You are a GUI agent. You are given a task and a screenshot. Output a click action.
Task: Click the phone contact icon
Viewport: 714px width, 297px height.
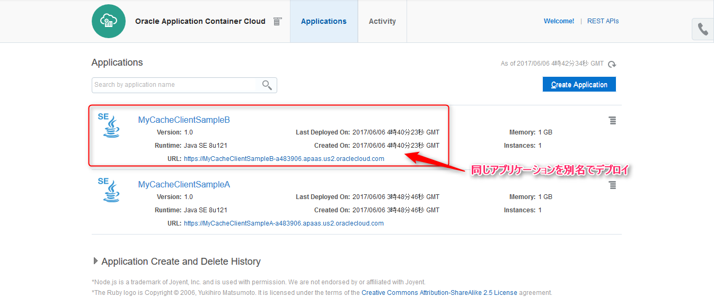[x=703, y=29]
